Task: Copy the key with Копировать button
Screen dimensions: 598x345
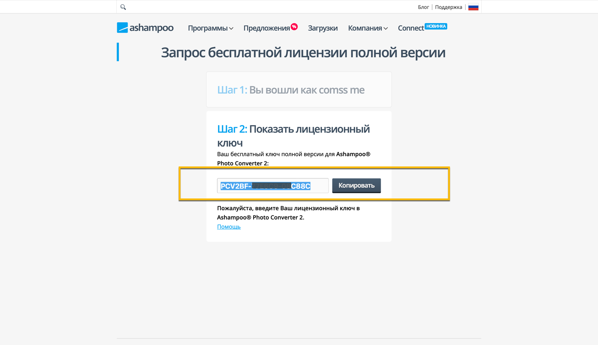Action: click(x=356, y=186)
